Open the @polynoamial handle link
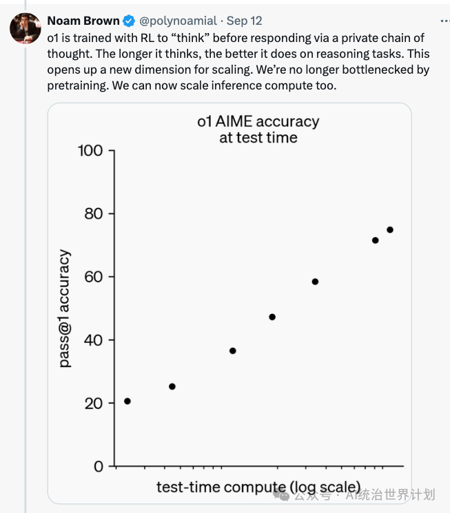Image resolution: width=450 pixels, height=513 pixels. [178, 21]
